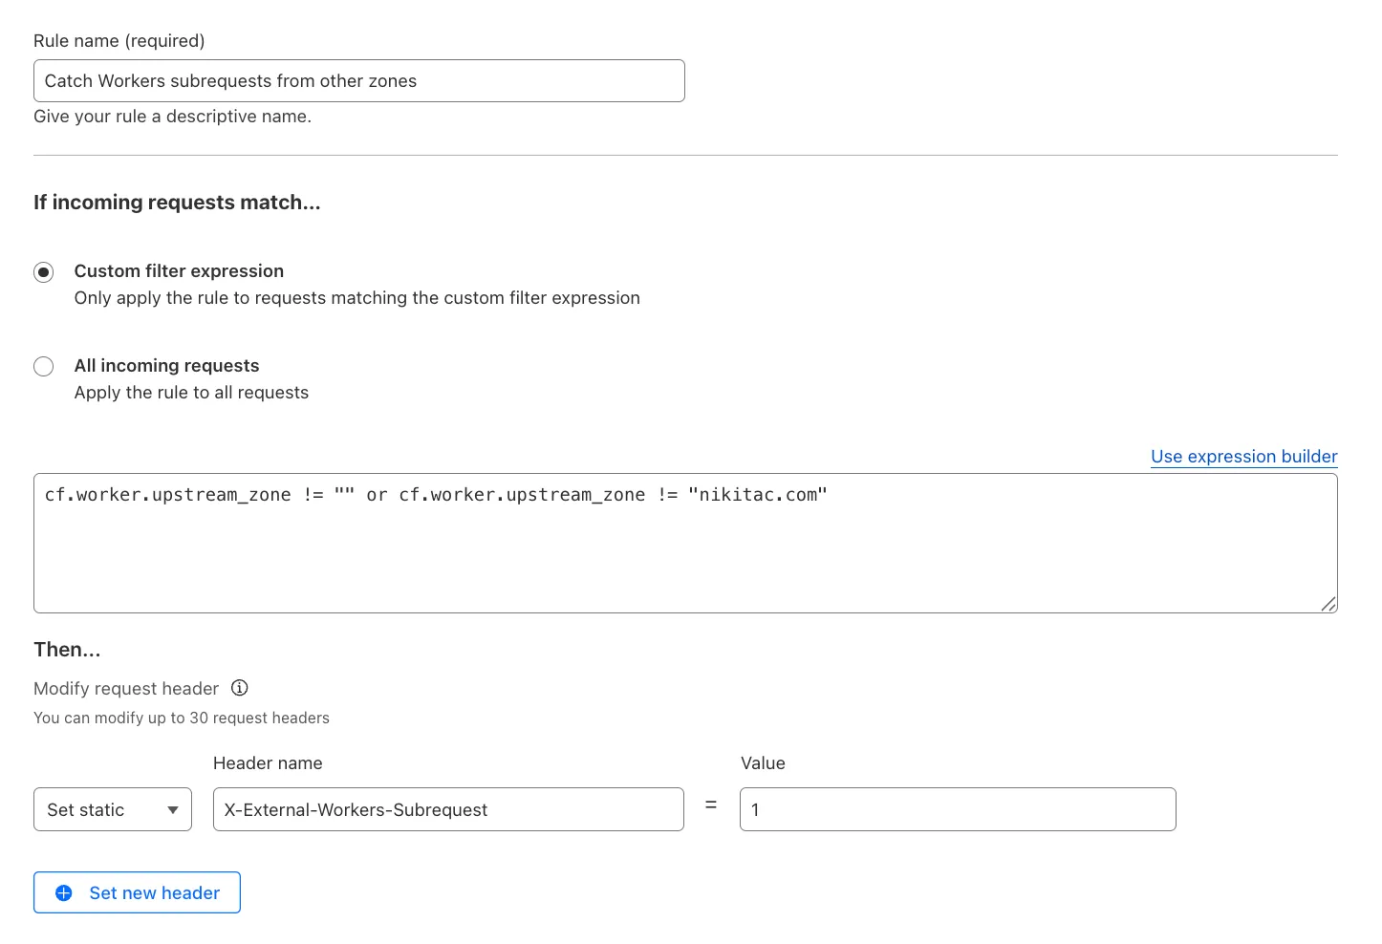Click the request headers limit helper text
The height and width of the screenshot is (944, 1382).
click(181, 718)
